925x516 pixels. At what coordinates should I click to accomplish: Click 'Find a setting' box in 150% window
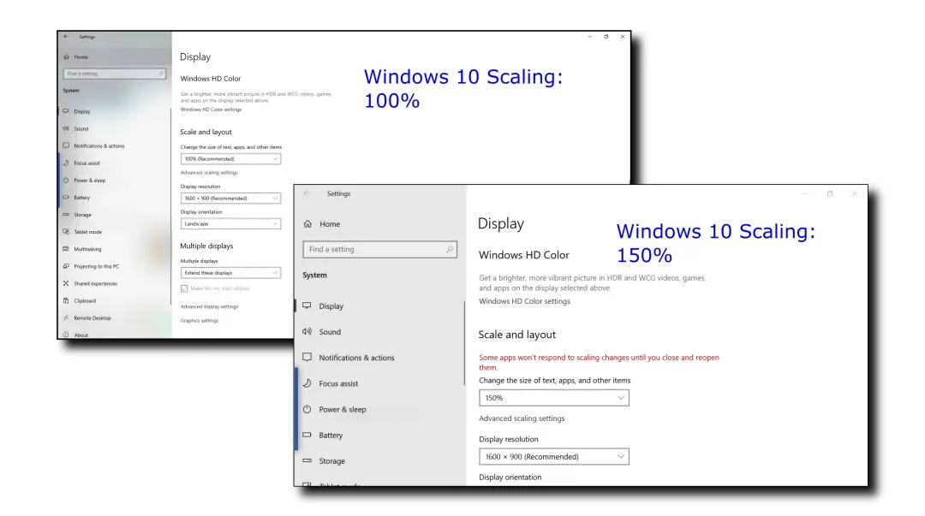[x=380, y=250]
